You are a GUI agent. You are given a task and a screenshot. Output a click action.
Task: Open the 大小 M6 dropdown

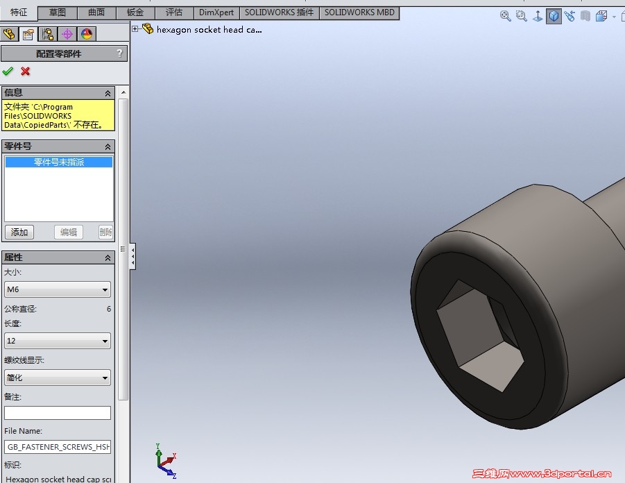point(58,289)
